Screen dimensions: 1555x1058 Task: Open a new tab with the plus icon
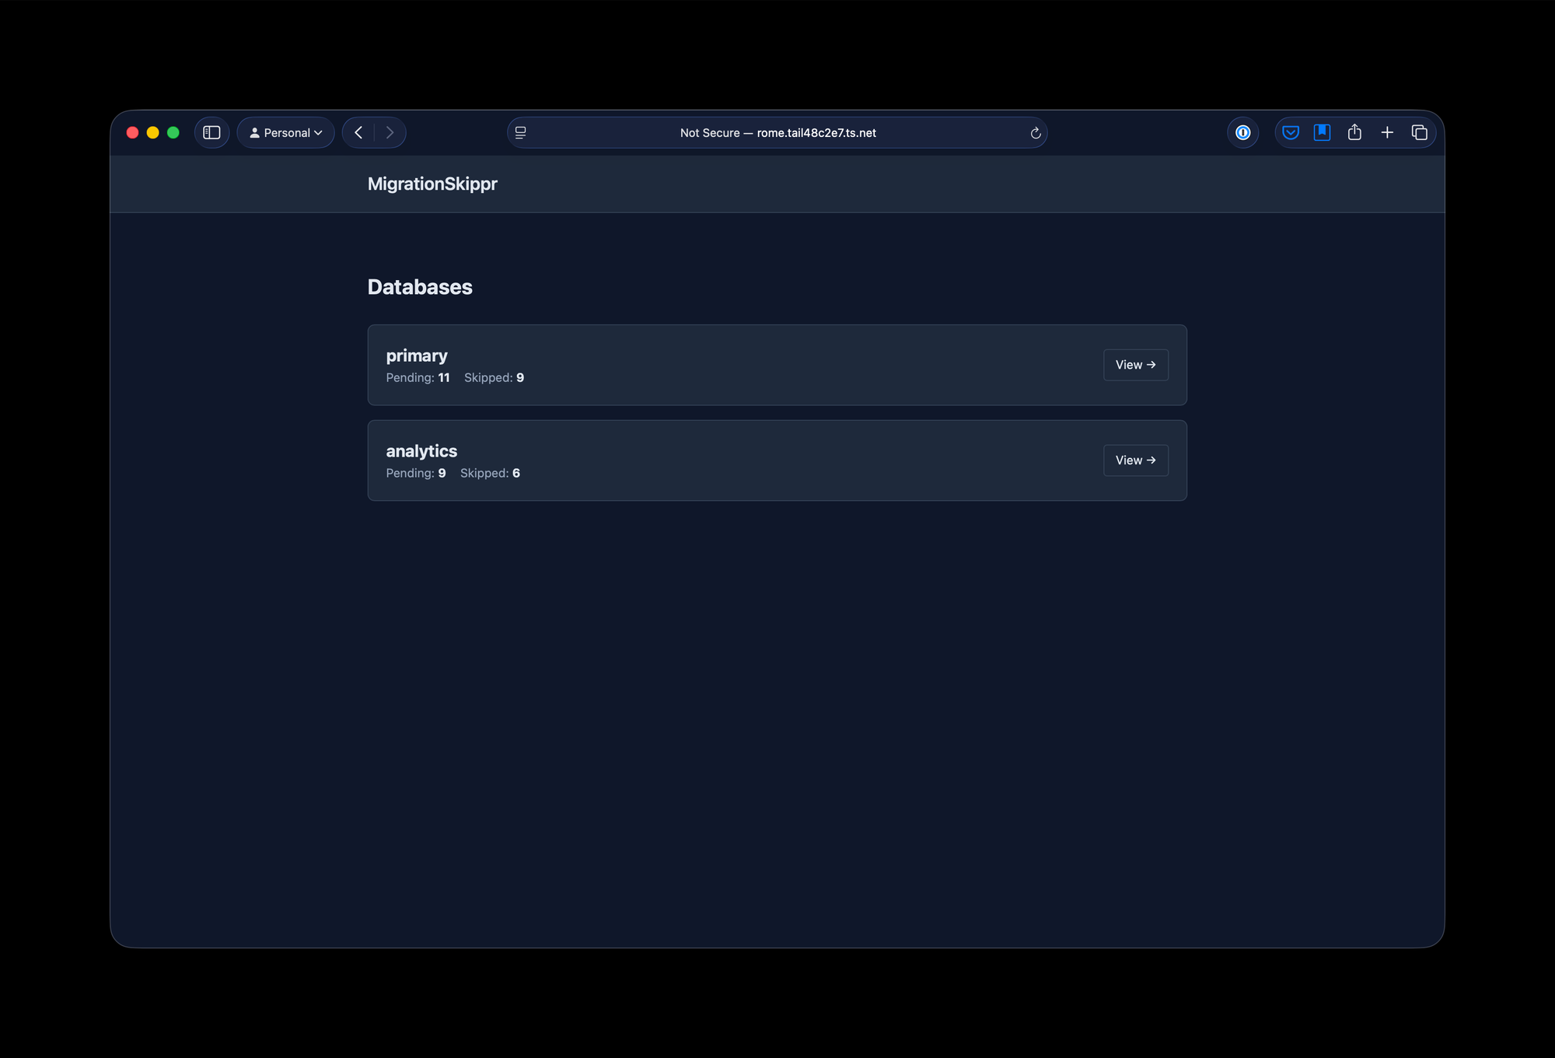pyautogui.click(x=1387, y=133)
